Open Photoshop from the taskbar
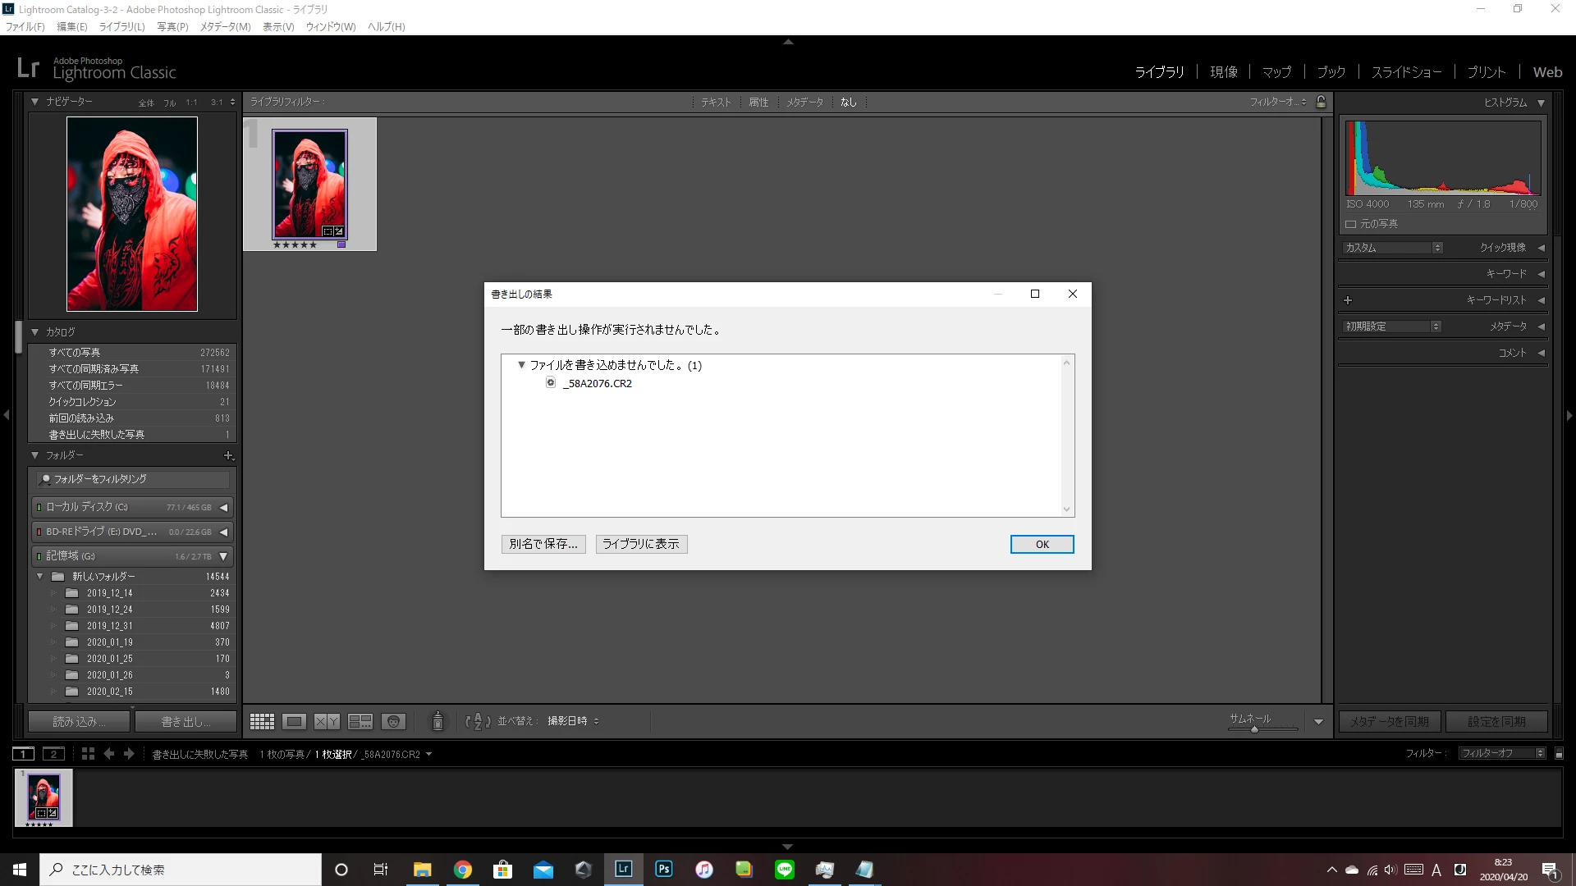The image size is (1576, 886). (x=663, y=869)
